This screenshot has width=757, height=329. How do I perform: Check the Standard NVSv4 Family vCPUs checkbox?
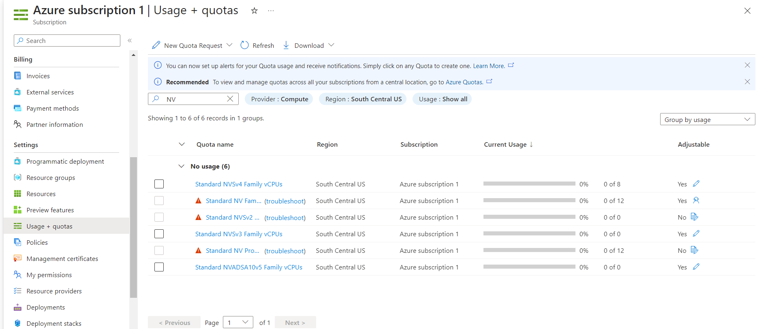(x=159, y=184)
